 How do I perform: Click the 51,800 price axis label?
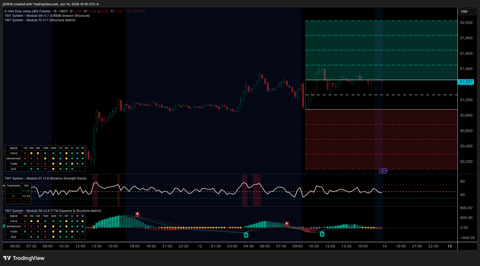(x=466, y=38)
